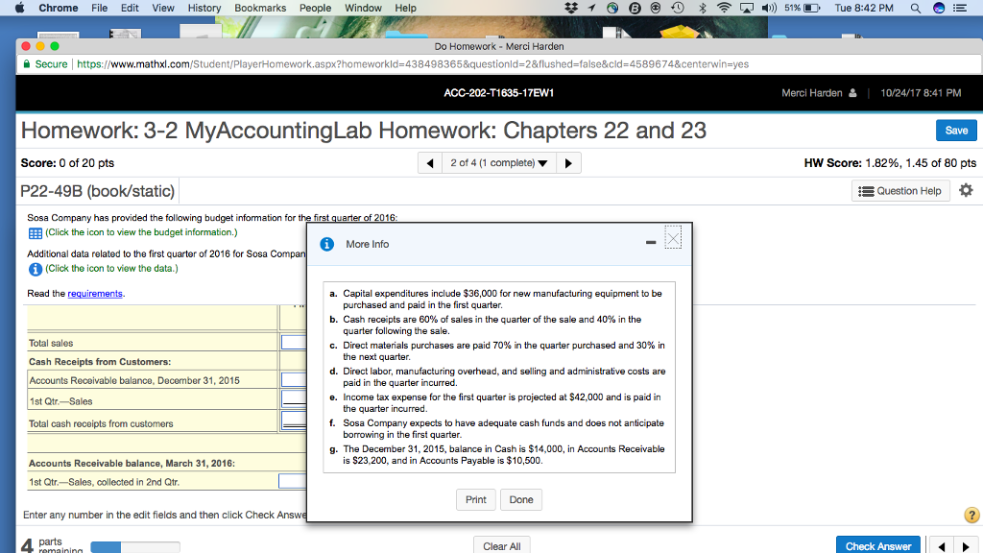This screenshot has height=553, width=983.
Task: Click the HW Score text
Action: [x=890, y=163]
